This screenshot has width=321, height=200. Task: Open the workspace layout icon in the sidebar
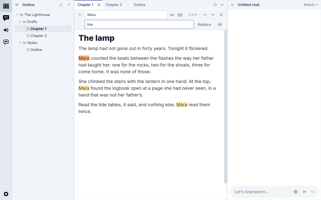tap(6, 6)
